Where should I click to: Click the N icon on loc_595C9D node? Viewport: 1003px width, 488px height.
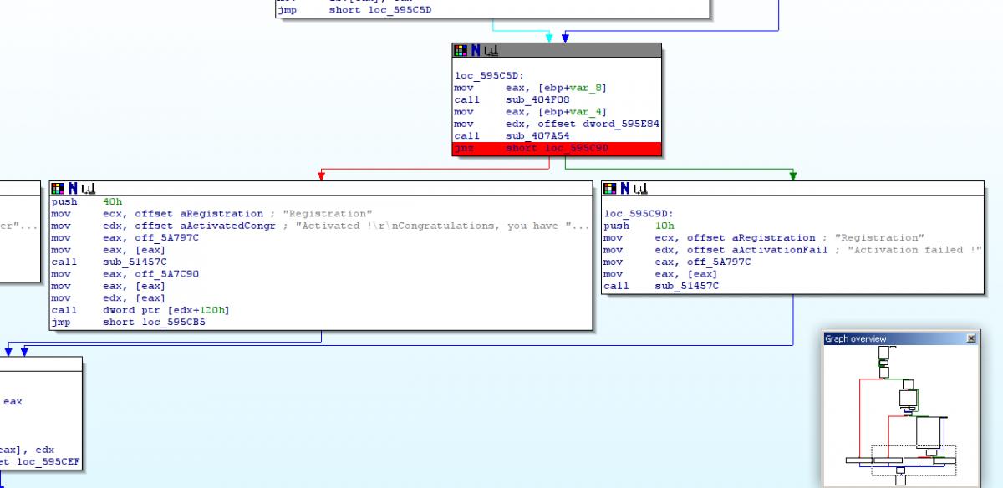[624, 189]
